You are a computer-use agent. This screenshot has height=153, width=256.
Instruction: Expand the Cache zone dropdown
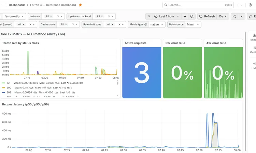[x=76, y=24]
